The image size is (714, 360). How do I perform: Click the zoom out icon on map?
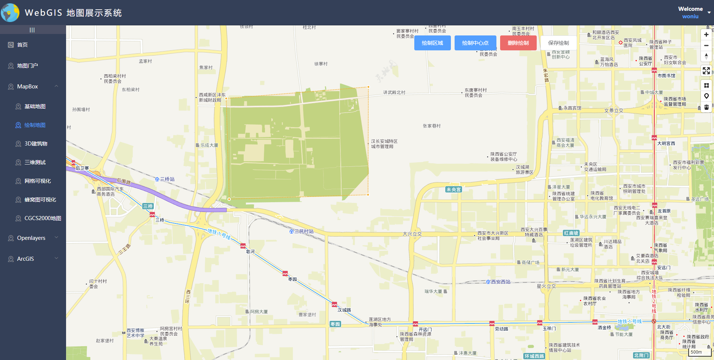click(706, 46)
